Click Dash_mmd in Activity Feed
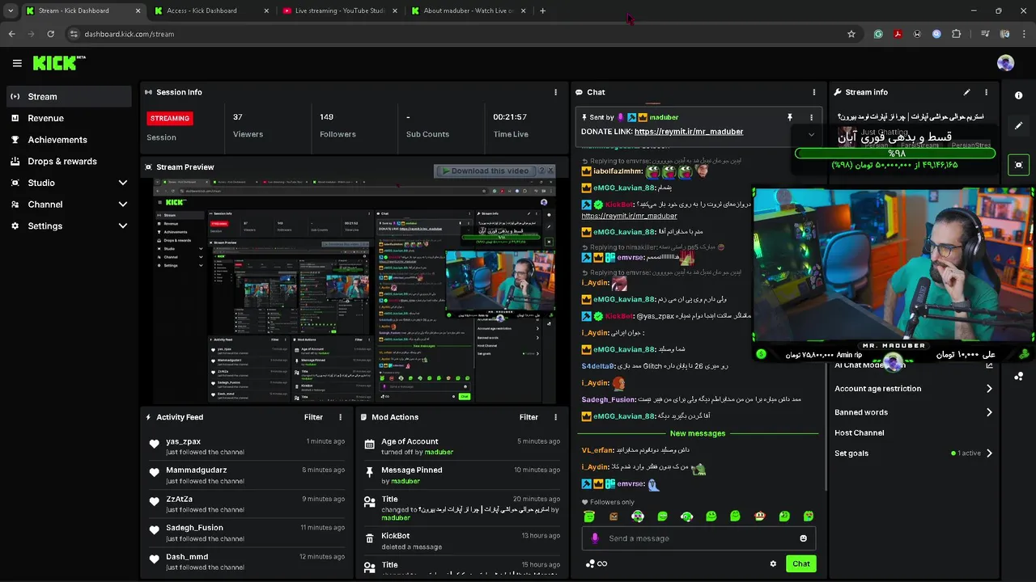Screen dimensions: 1036x582 [187, 557]
